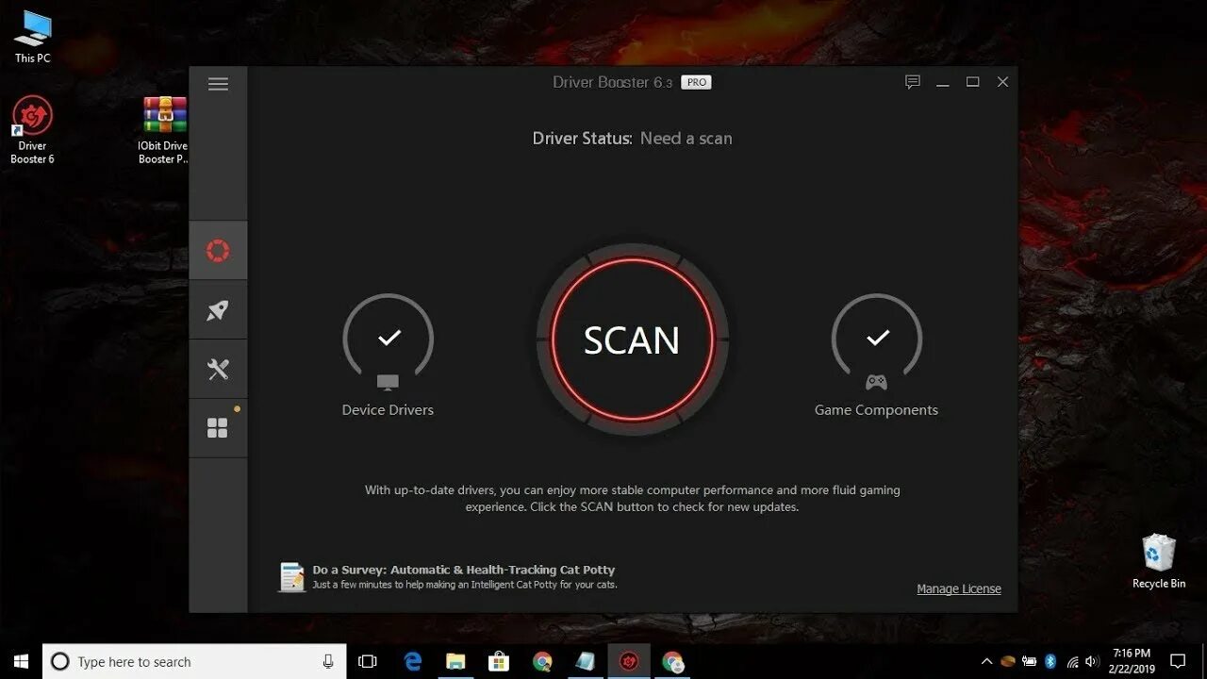Image resolution: width=1207 pixels, height=679 pixels.
Task: Click Driver Booster icon on the taskbar
Action: point(628,662)
